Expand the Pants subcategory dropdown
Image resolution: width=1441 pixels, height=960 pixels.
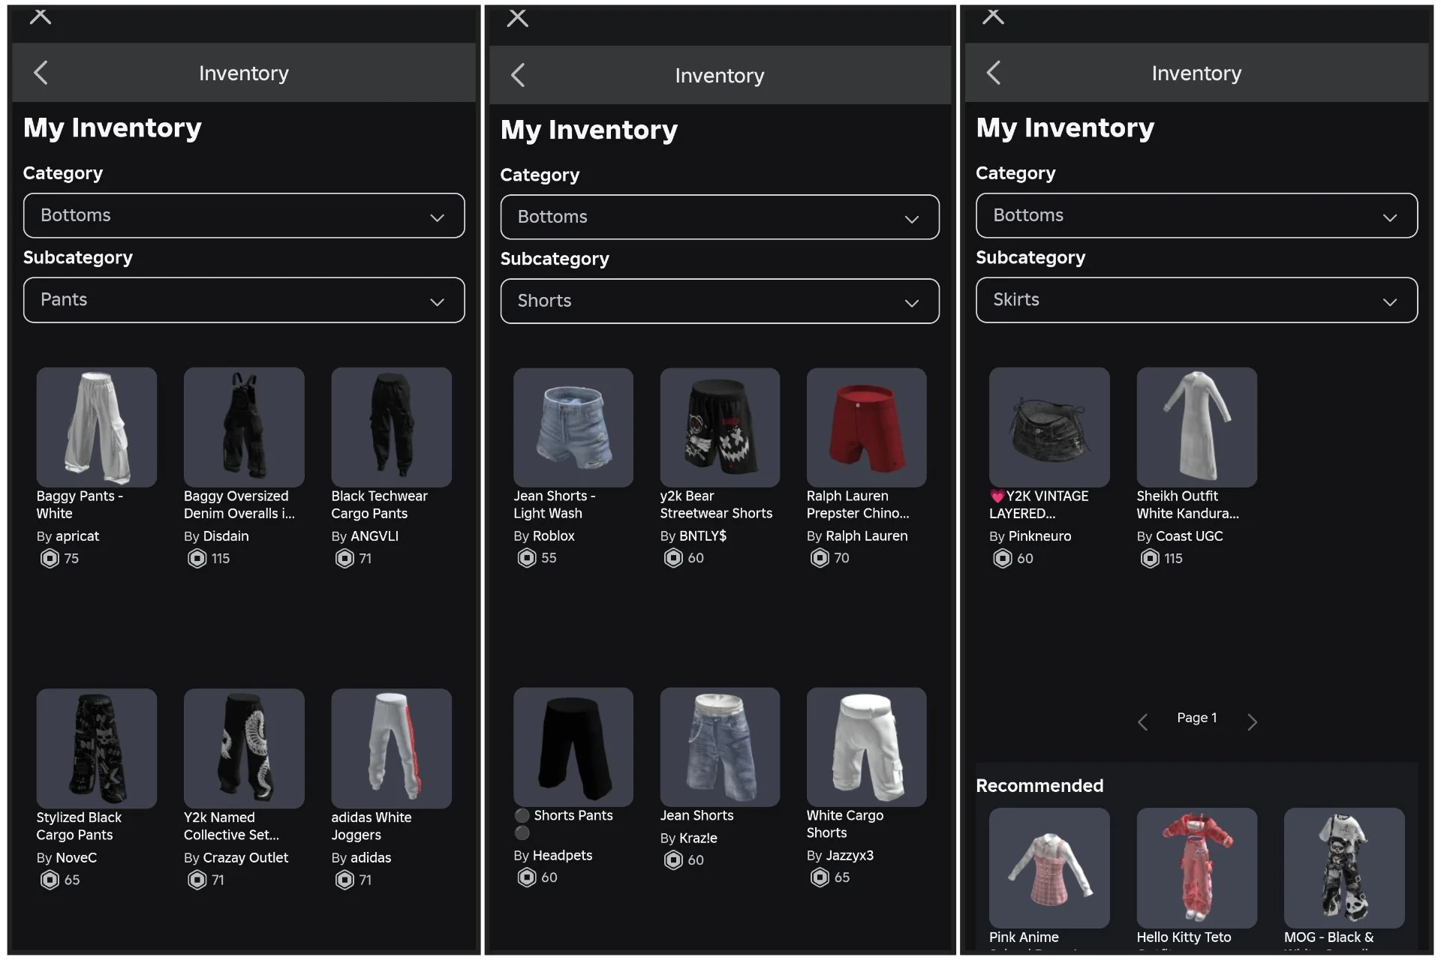(x=244, y=300)
